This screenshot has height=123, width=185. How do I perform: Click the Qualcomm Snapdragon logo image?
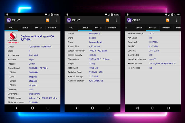[x=13, y=38]
